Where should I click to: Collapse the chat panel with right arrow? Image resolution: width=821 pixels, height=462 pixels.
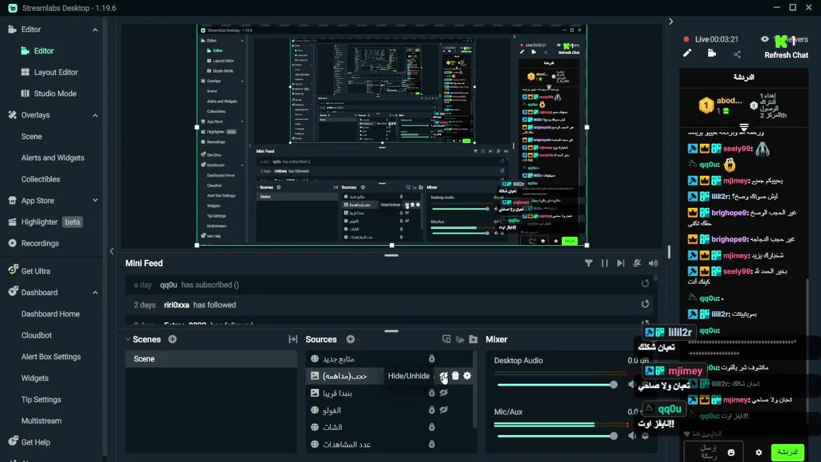pyautogui.click(x=671, y=21)
